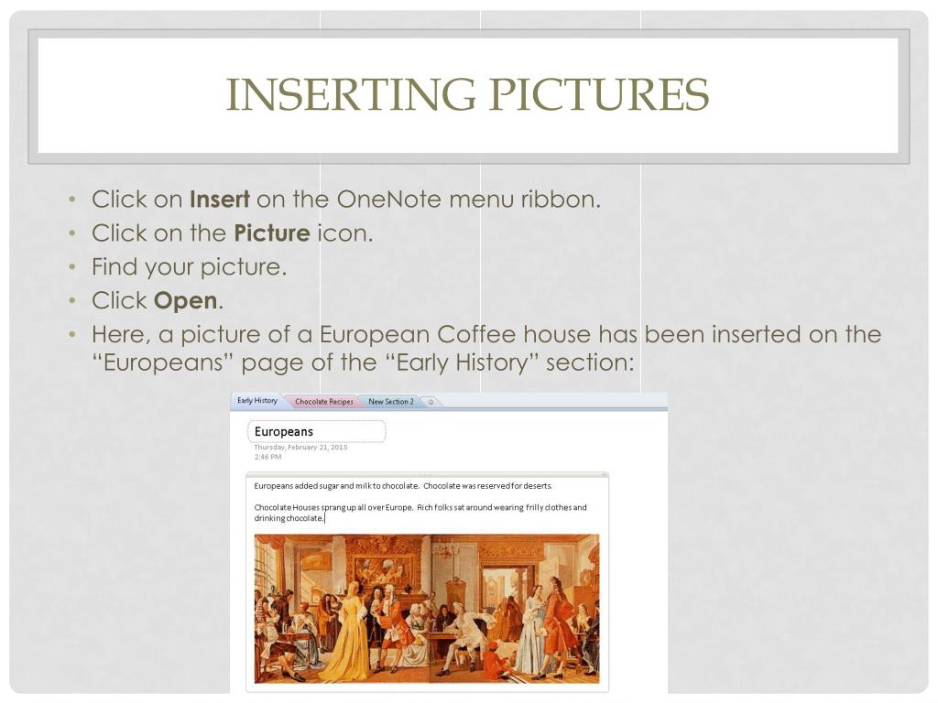The image size is (938, 703).
Task: Click the bullet 'Click on Insert on the OneNote menu ribbon'
Action: 345,199
